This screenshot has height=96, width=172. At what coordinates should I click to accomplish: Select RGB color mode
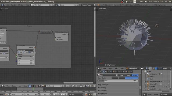[128, 75]
